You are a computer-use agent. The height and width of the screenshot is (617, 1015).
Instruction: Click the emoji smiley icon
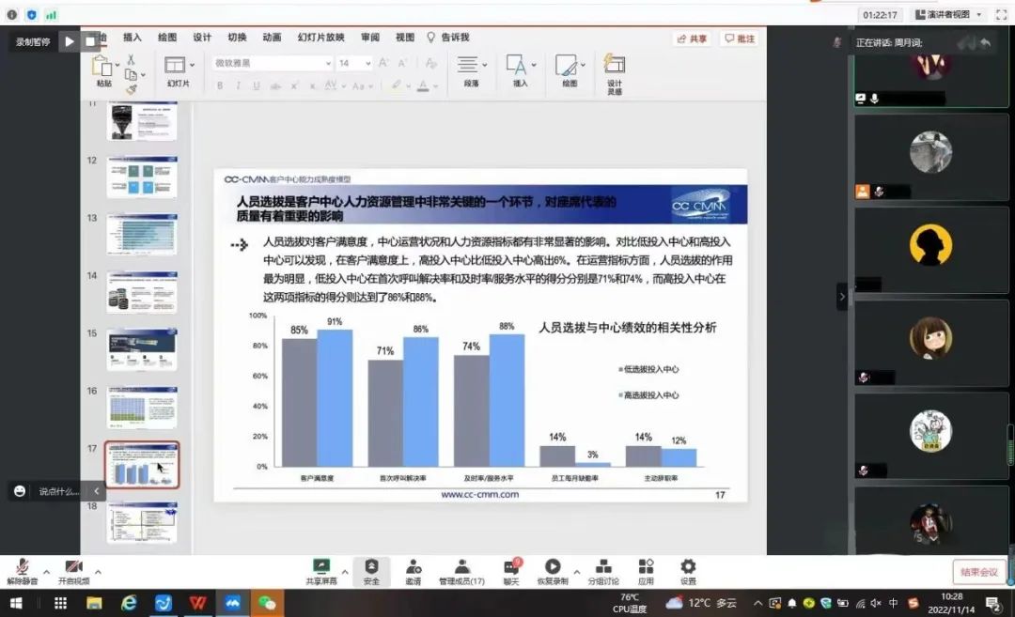[x=20, y=491]
